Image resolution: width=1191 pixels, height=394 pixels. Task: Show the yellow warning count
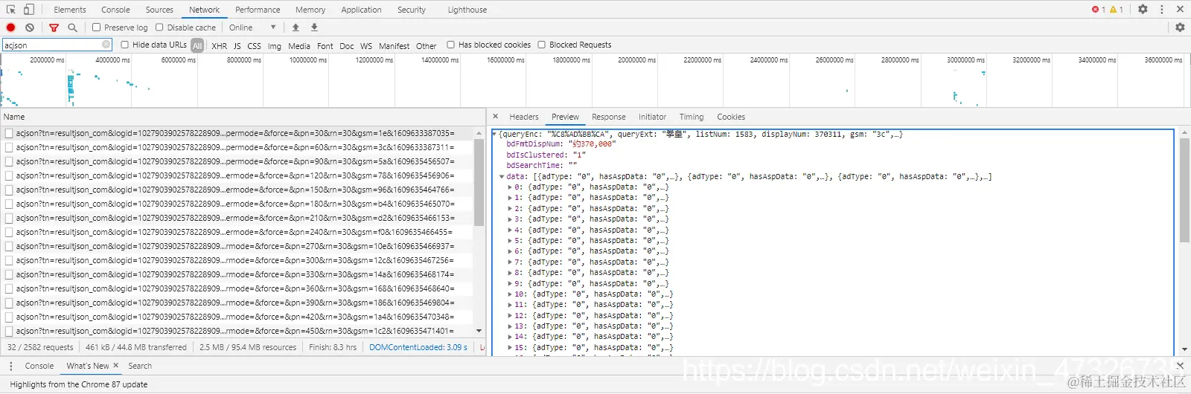click(1117, 10)
